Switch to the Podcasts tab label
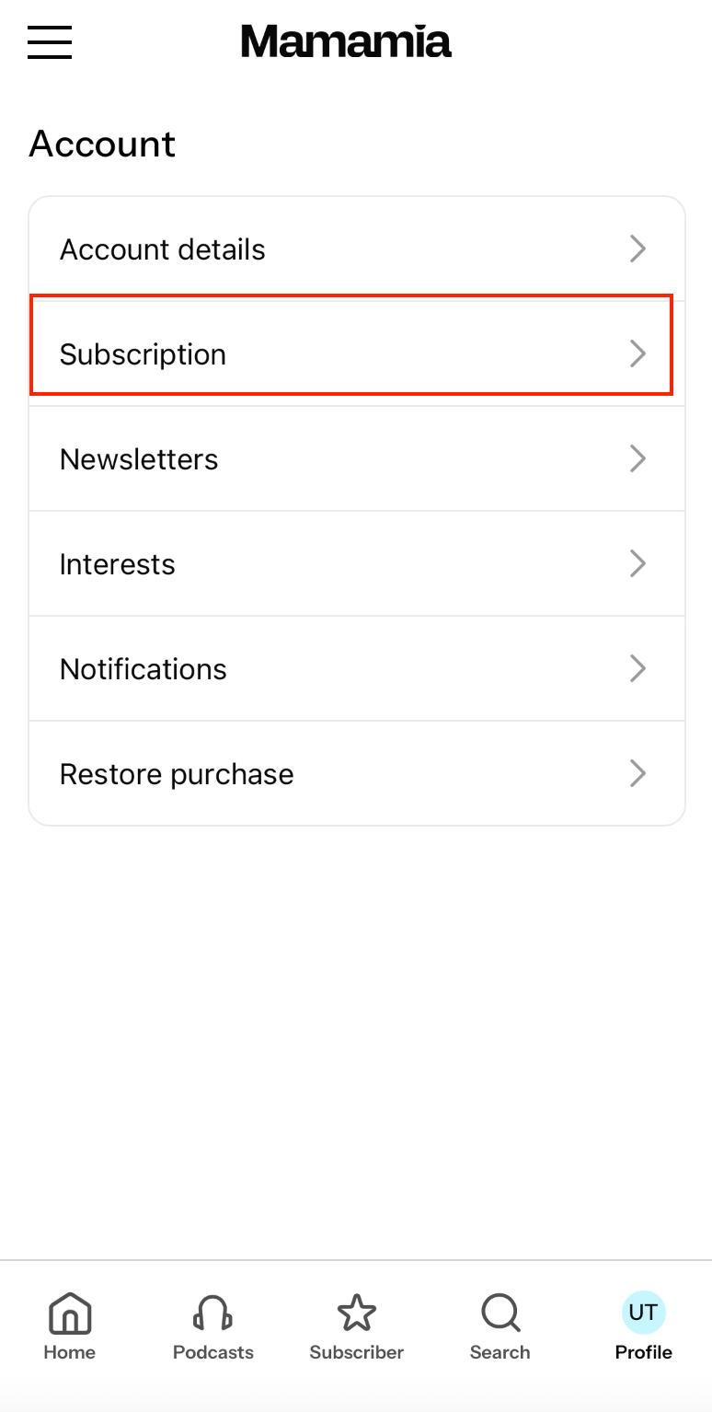 [x=212, y=1352]
